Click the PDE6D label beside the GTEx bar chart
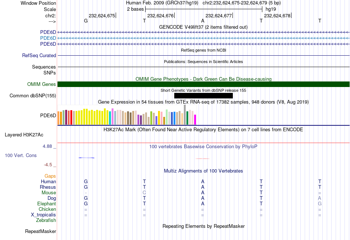350x240 pixels. click(48, 115)
